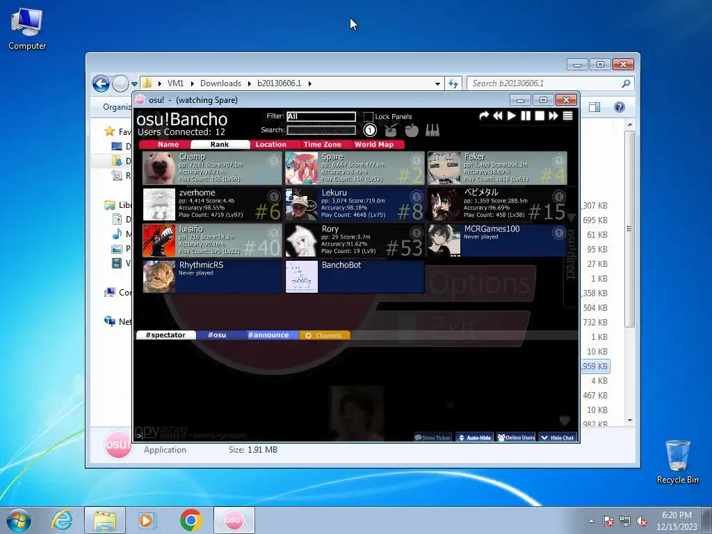Stop the music in osu! player
712x534 pixels.
click(540, 116)
